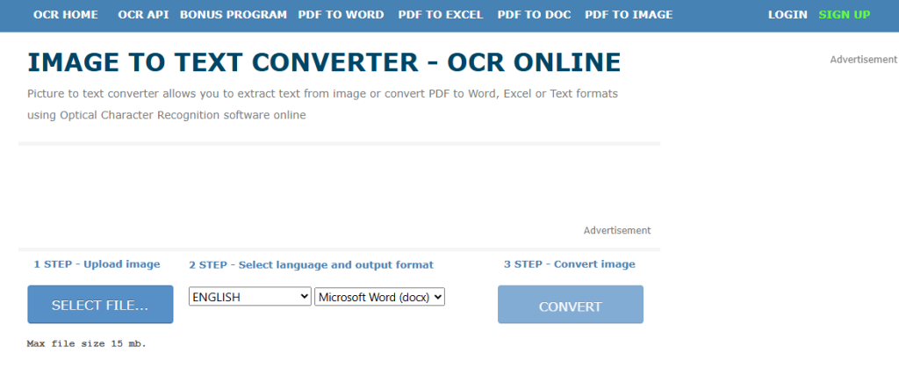The image size is (899, 368).
Task: Click '2 STEP - Select language and output format'
Action: point(312,265)
